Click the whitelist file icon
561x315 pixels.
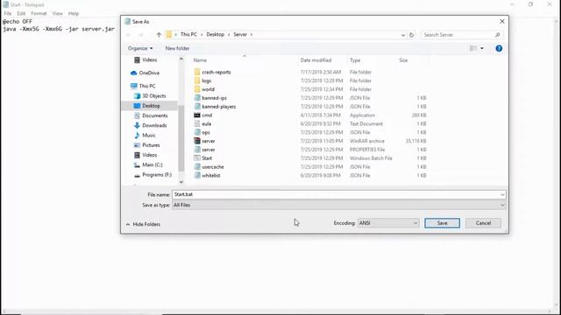pyautogui.click(x=197, y=175)
